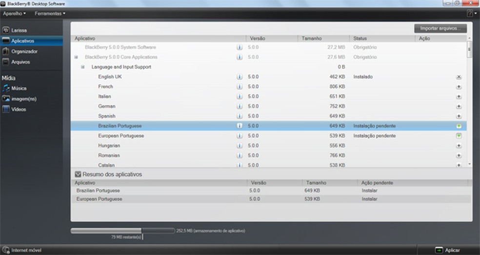Image resolution: width=480 pixels, height=255 pixels.
Task: Open info for BlackBerry 5.0.0 Core Applications
Action: (240, 57)
